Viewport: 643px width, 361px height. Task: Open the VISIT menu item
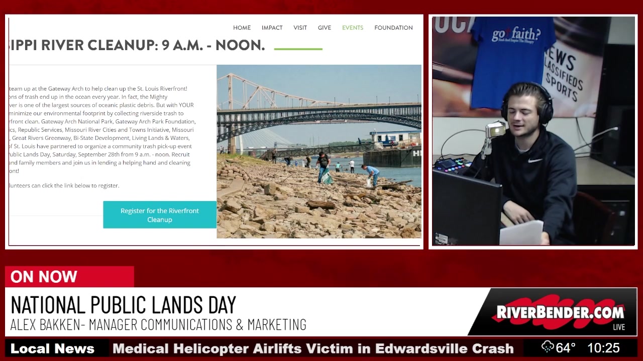pyautogui.click(x=300, y=28)
